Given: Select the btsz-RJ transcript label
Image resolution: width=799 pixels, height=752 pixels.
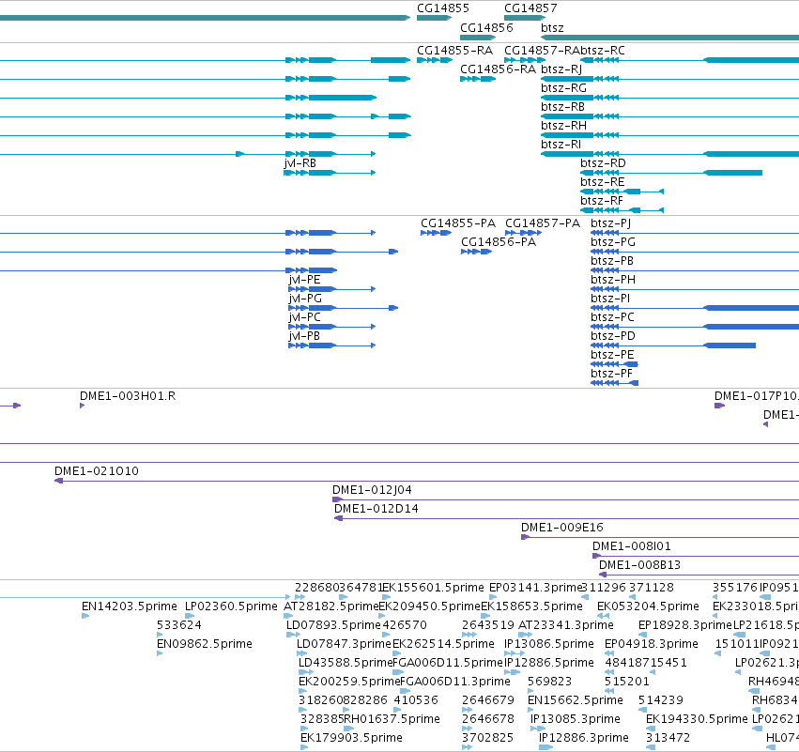Looking at the screenshot, I should point(561,69).
